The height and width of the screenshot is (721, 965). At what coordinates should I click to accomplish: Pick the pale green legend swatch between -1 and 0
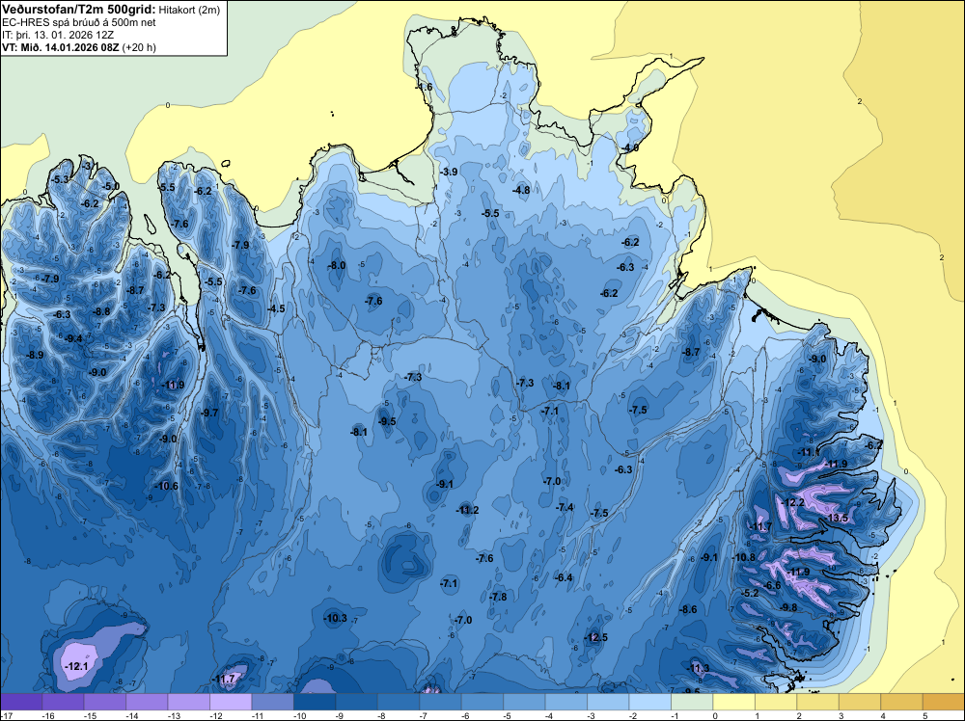(692, 702)
